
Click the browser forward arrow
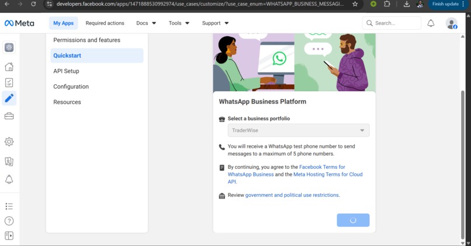[x=20, y=4]
